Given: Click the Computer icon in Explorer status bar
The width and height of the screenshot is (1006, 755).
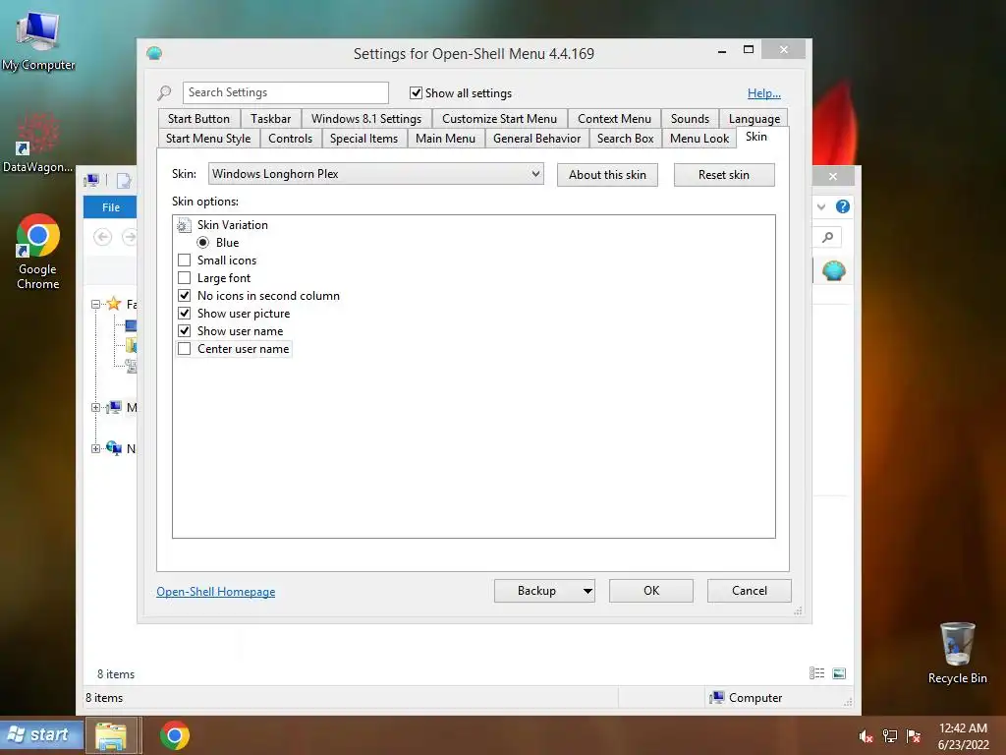Looking at the screenshot, I should click(x=716, y=698).
